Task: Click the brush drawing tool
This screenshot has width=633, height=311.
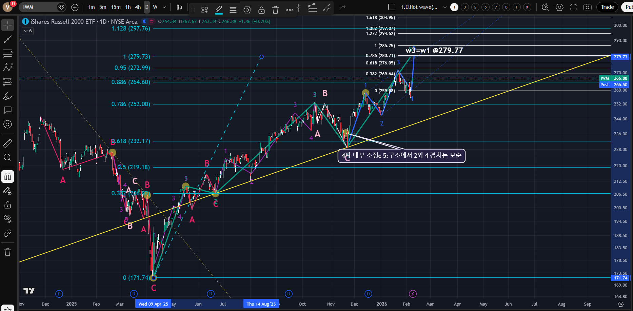Action: pos(7,96)
